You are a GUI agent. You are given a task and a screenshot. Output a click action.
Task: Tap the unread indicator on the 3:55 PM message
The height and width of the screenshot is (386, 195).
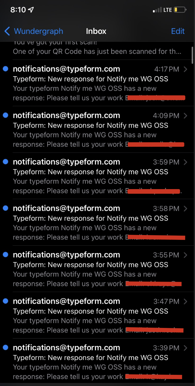[x=5, y=254]
